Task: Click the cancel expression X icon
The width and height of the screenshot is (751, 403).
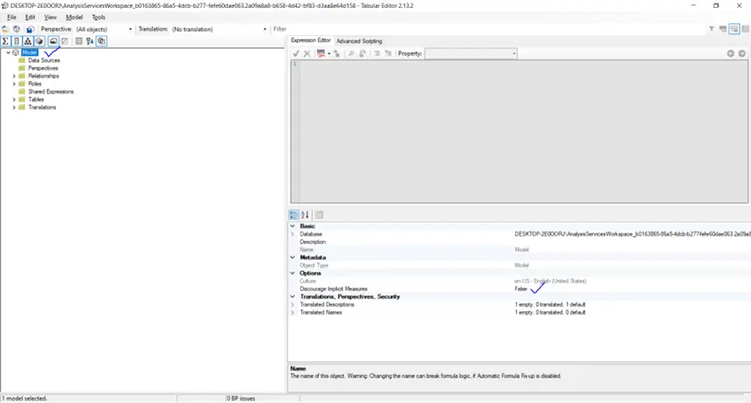Action: 307,53
